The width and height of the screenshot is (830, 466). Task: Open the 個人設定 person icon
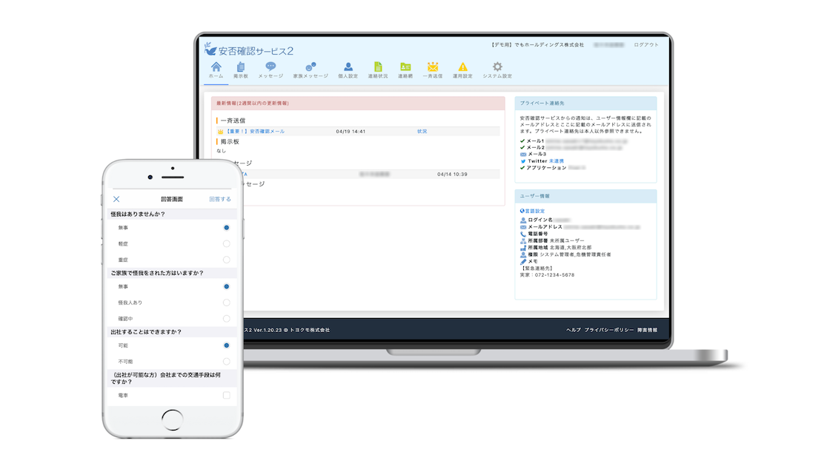pos(348,67)
